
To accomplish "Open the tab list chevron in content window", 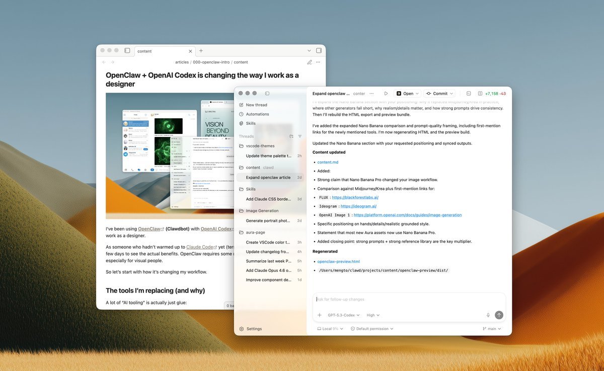I will pos(309,51).
